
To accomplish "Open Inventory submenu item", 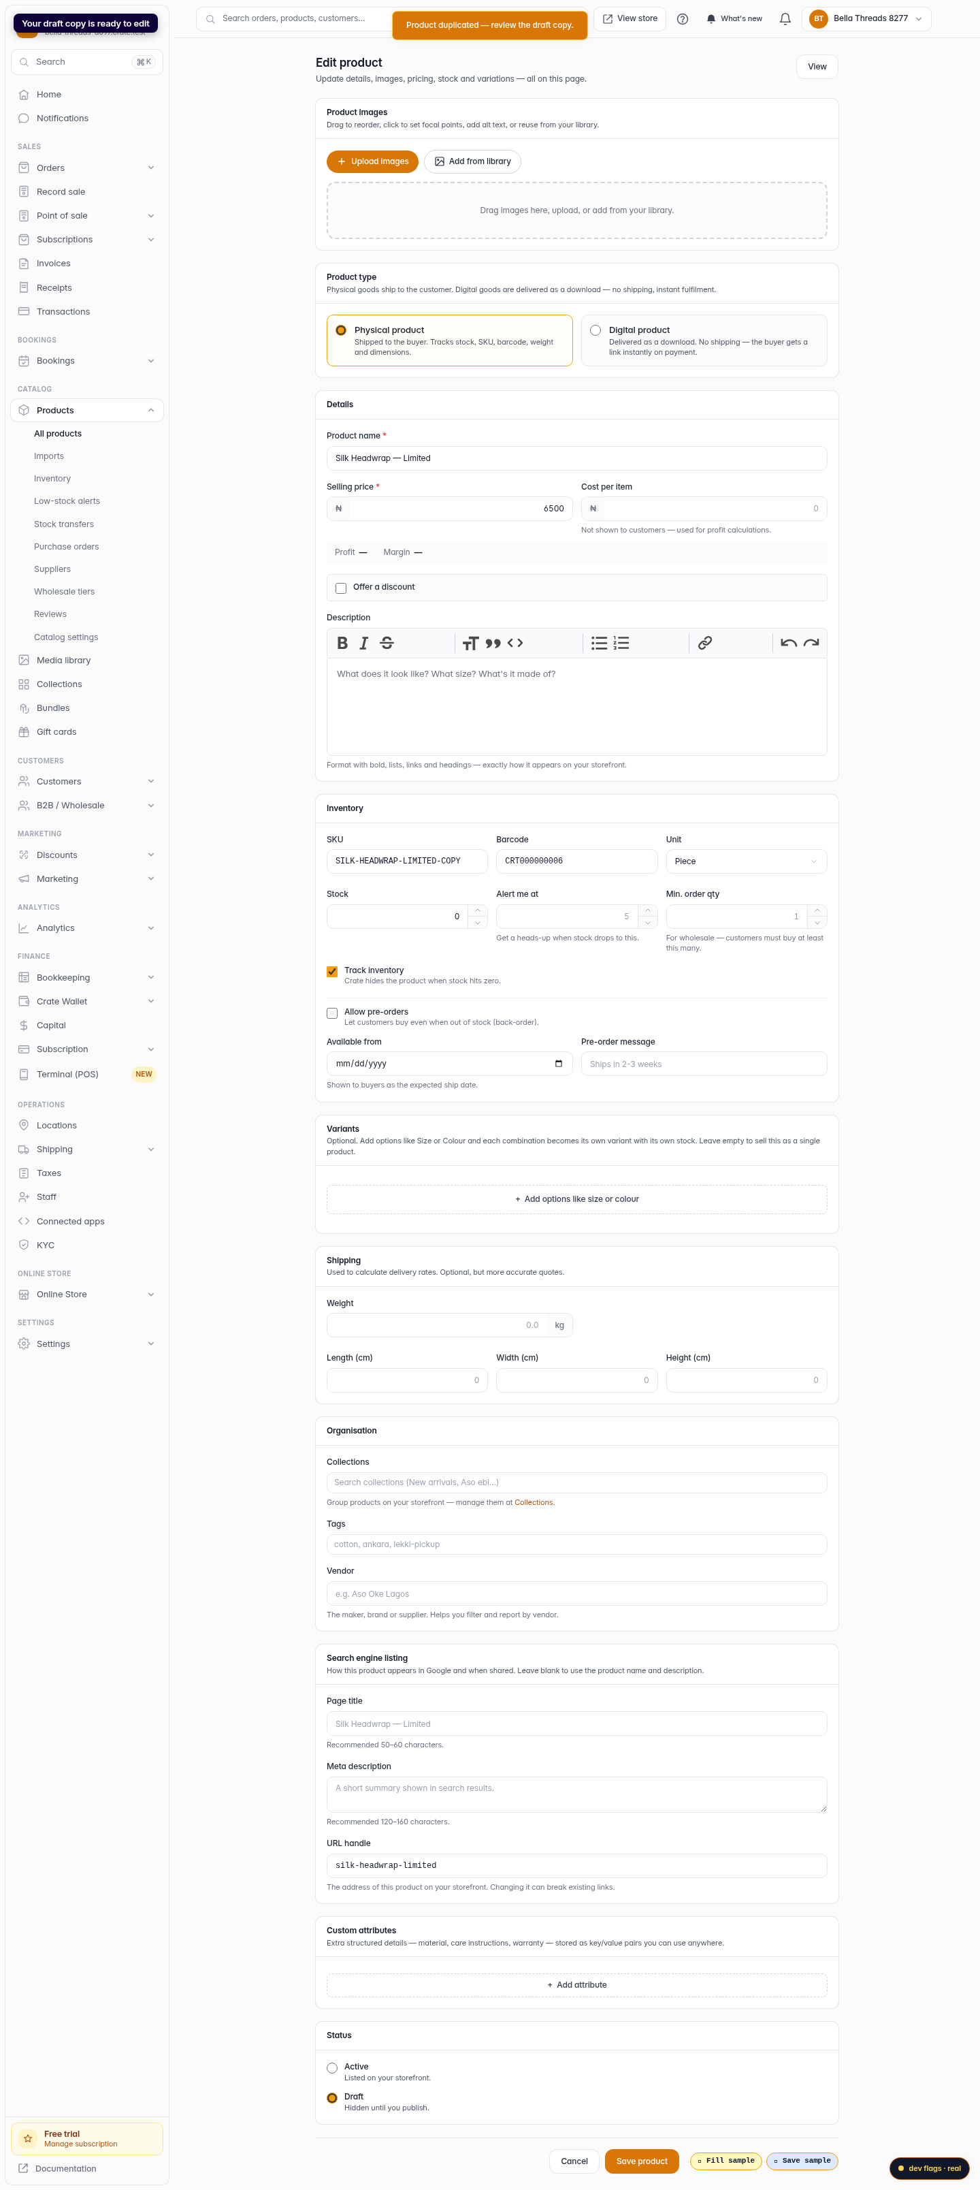I will (52, 479).
